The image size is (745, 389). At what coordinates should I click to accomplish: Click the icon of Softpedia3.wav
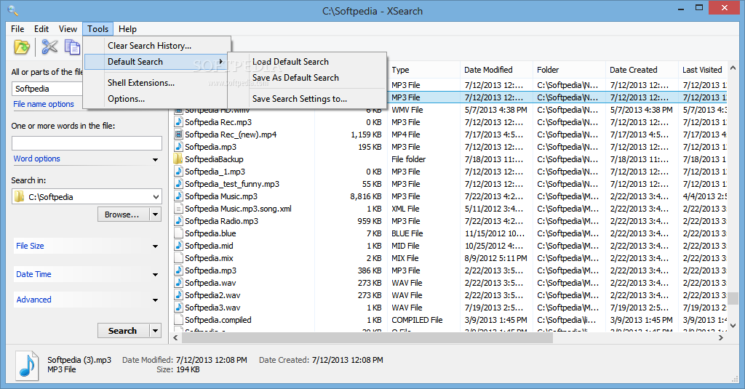(179, 308)
